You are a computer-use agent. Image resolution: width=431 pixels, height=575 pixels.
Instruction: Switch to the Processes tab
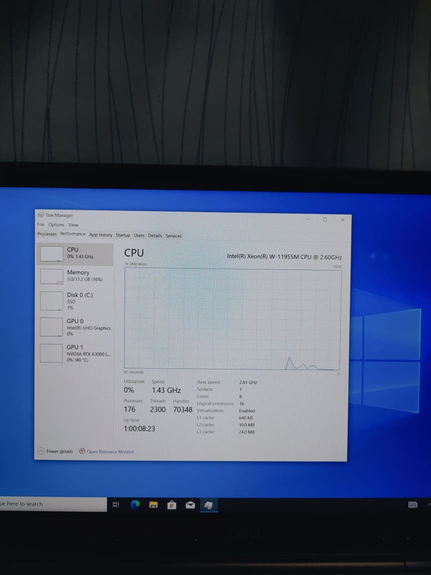tap(47, 234)
